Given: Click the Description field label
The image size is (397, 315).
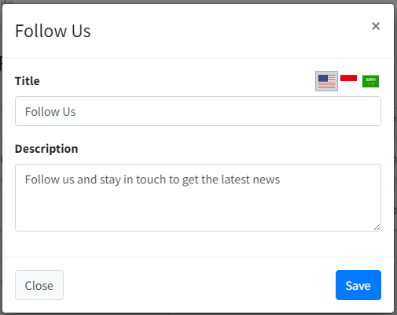Looking at the screenshot, I should (46, 149).
